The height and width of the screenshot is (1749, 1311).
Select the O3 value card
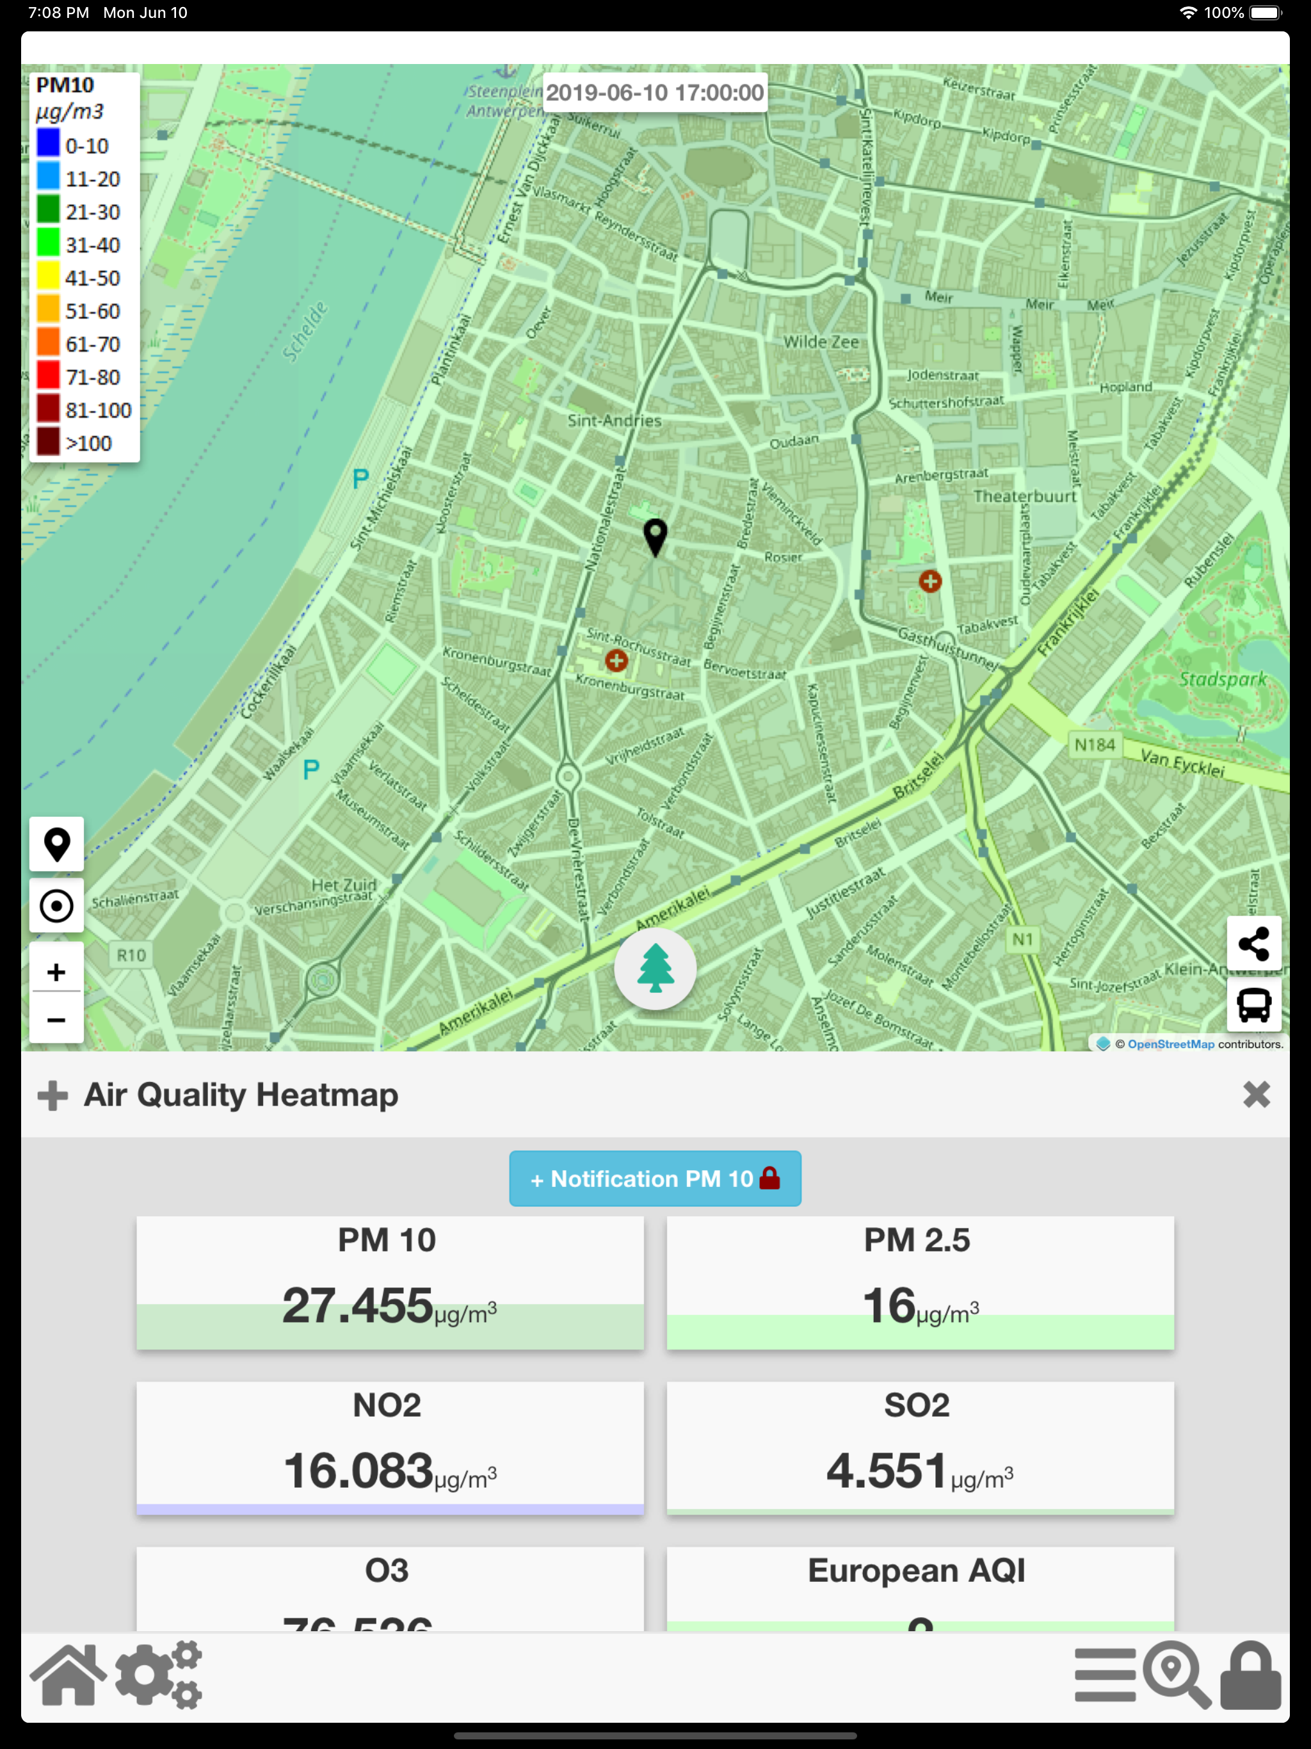(x=390, y=1590)
